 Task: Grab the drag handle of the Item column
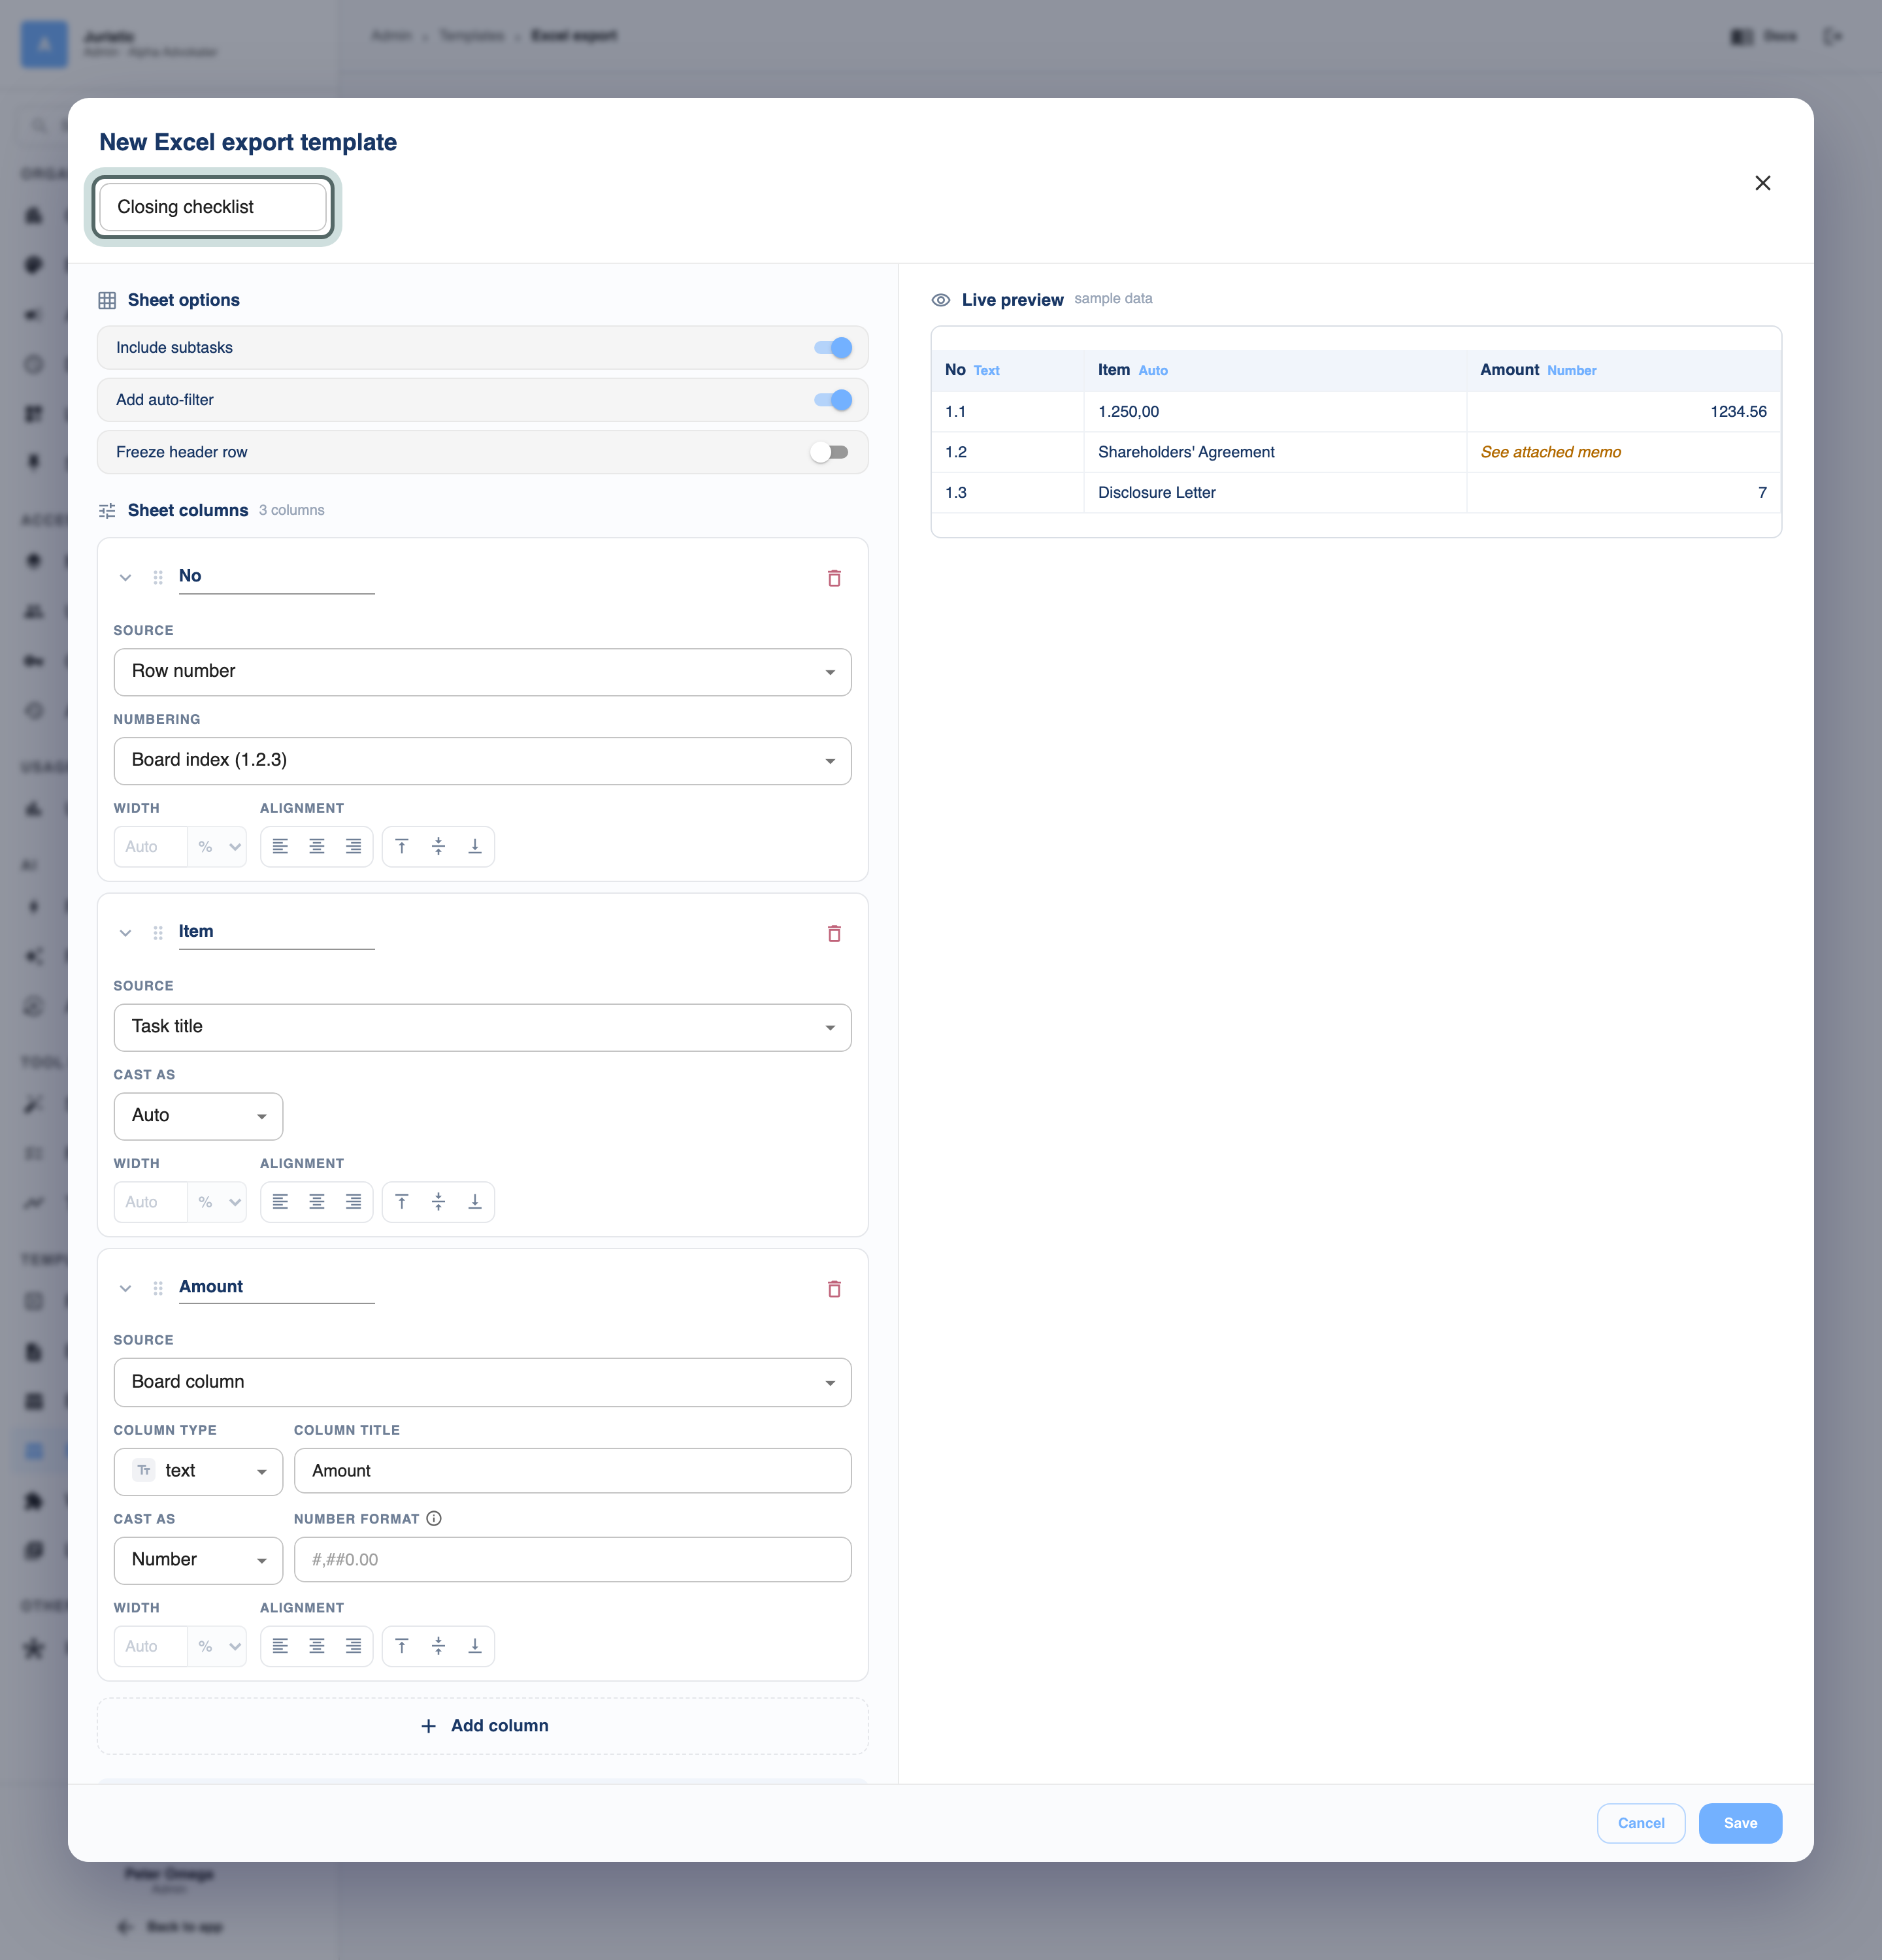coord(158,933)
